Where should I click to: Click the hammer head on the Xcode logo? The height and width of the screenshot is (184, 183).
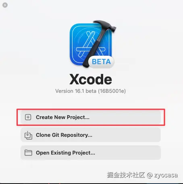[105, 25]
